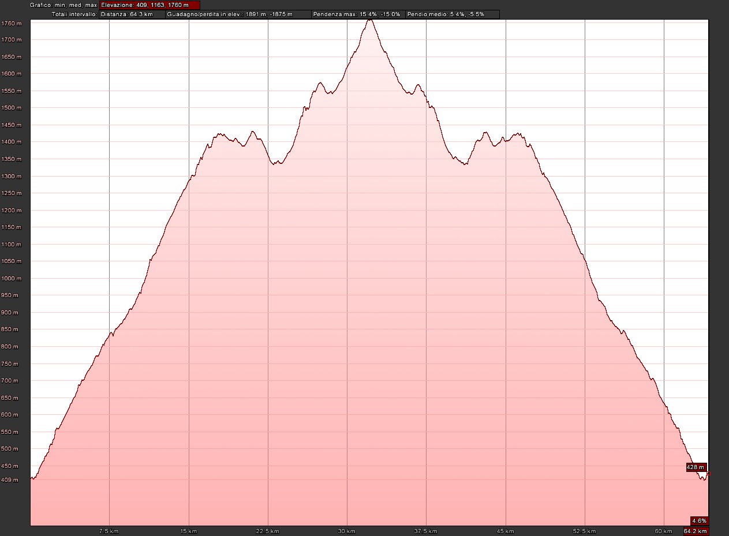Click the 22.5 km x-axis label

268,531
